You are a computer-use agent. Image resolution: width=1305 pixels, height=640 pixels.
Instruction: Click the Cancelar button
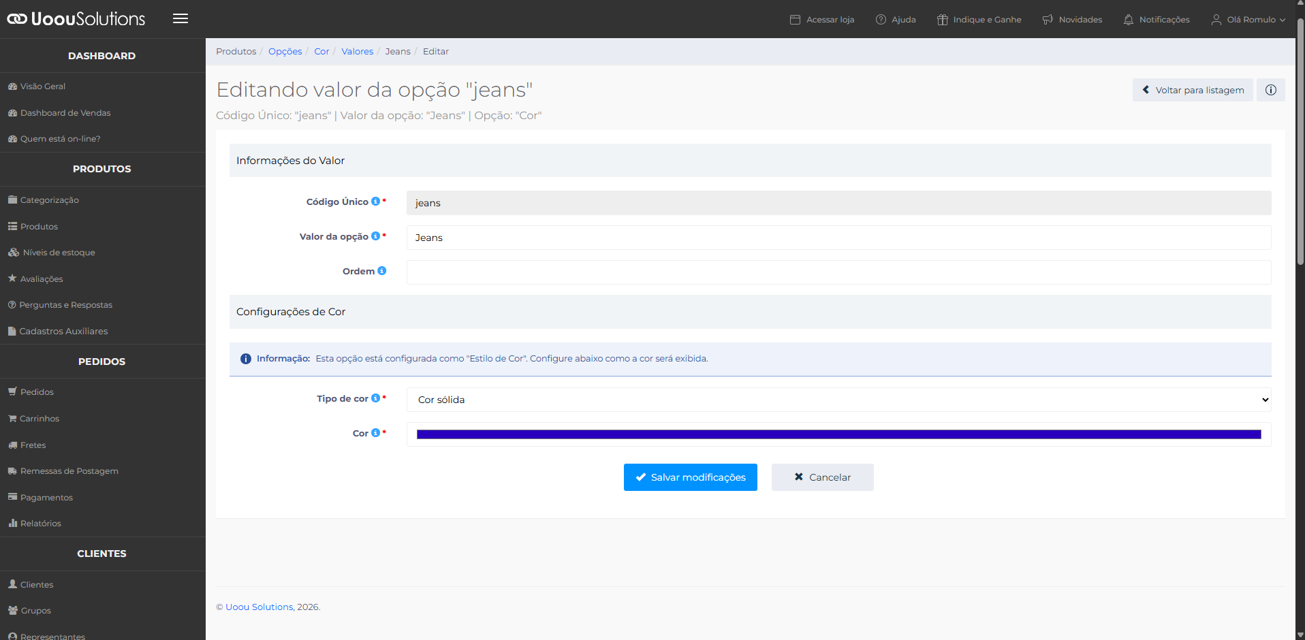coord(823,477)
